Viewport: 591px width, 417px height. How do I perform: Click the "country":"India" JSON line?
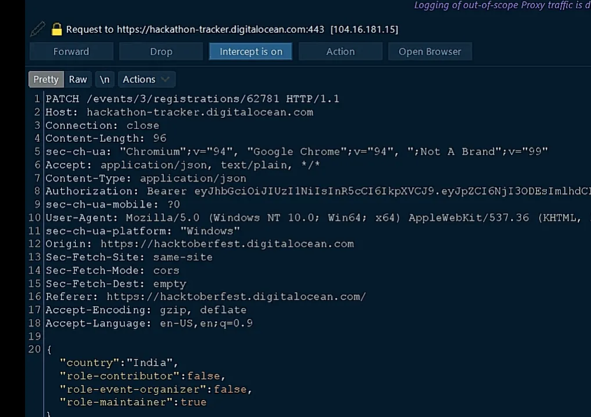point(119,363)
